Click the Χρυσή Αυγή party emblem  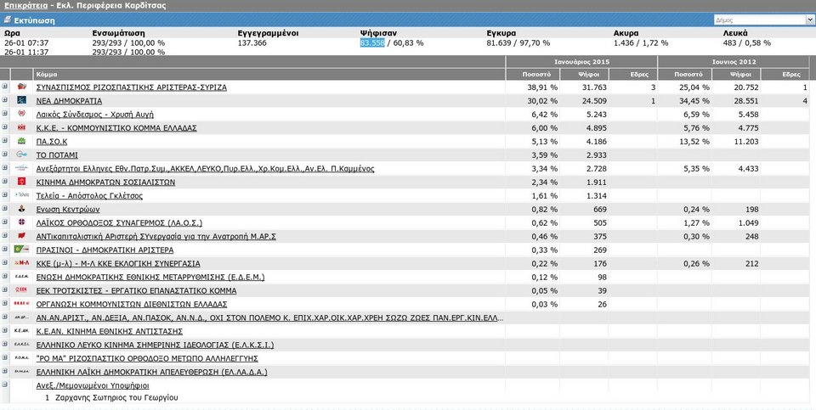[x=22, y=115]
